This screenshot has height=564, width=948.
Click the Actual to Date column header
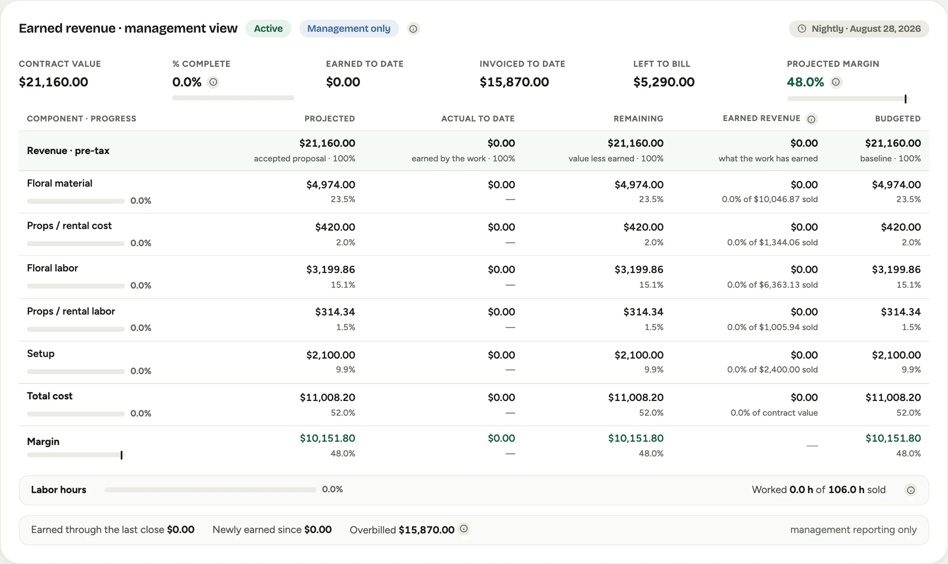pos(478,119)
